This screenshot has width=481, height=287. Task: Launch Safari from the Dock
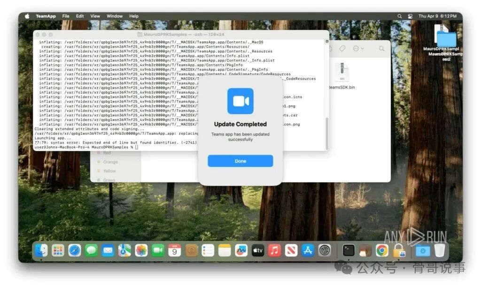tap(75, 250)
